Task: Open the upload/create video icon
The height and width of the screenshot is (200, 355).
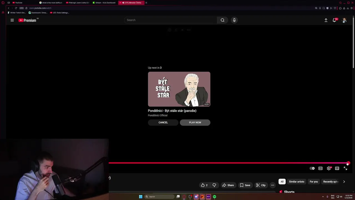Action: 326,20
